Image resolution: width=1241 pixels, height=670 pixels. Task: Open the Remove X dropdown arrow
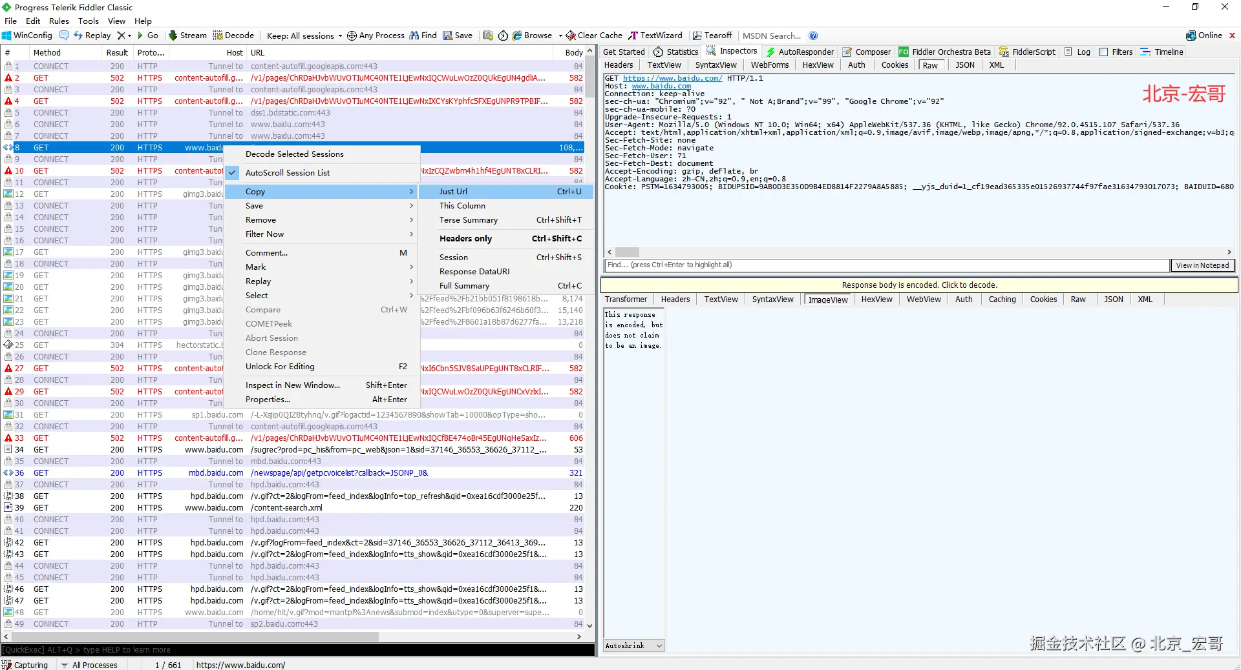(x=129, y=36)
